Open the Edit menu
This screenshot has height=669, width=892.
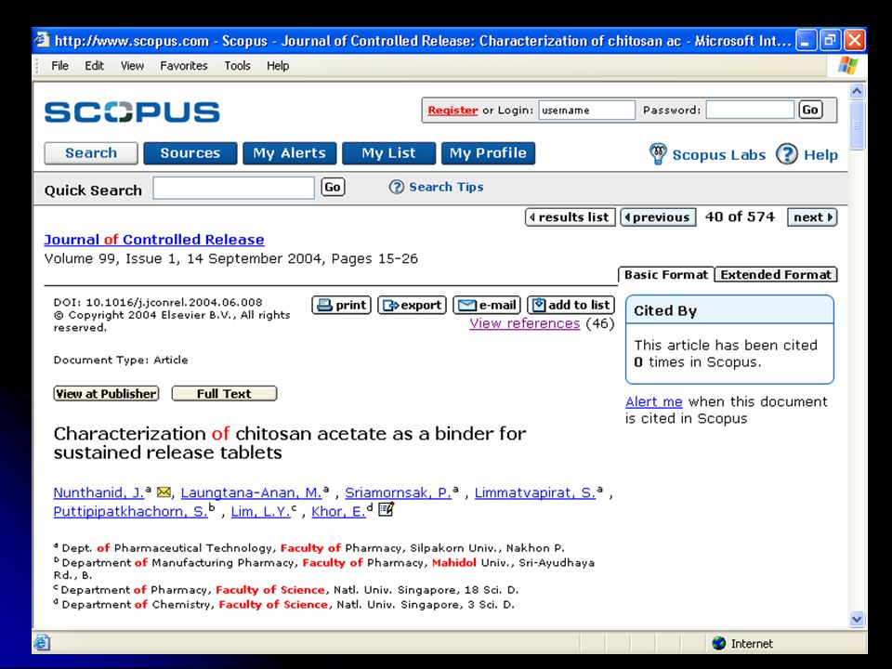point(95,65)
